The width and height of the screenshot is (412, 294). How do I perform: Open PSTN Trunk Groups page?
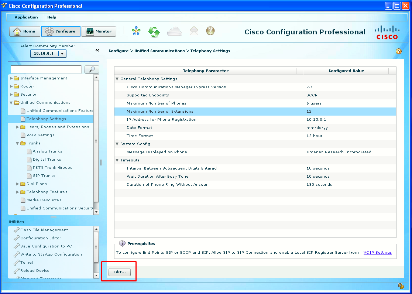click(52, 168)
